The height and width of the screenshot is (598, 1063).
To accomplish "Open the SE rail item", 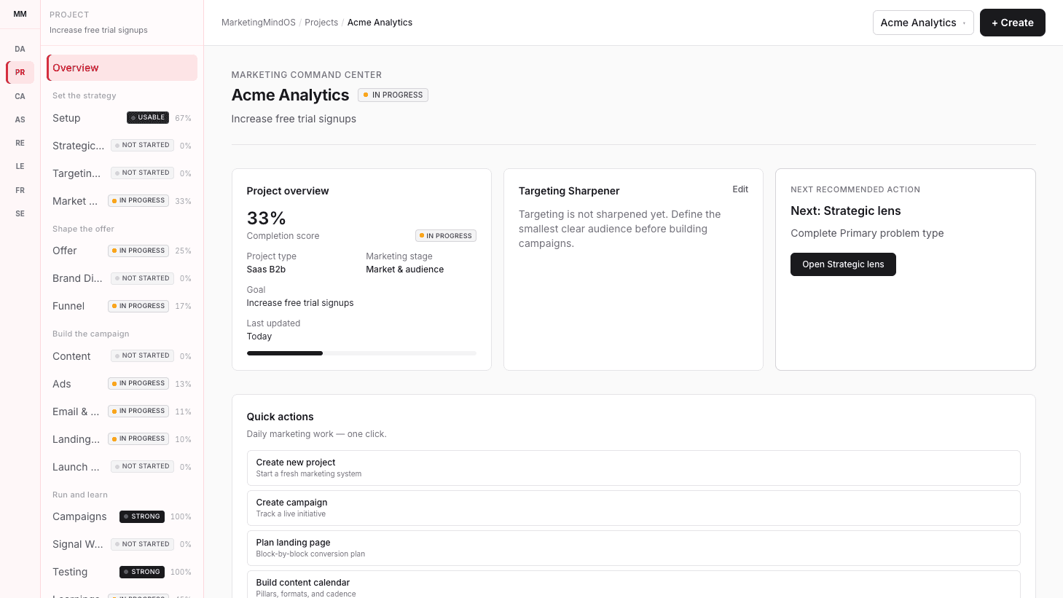I will (x=20, y=213).
